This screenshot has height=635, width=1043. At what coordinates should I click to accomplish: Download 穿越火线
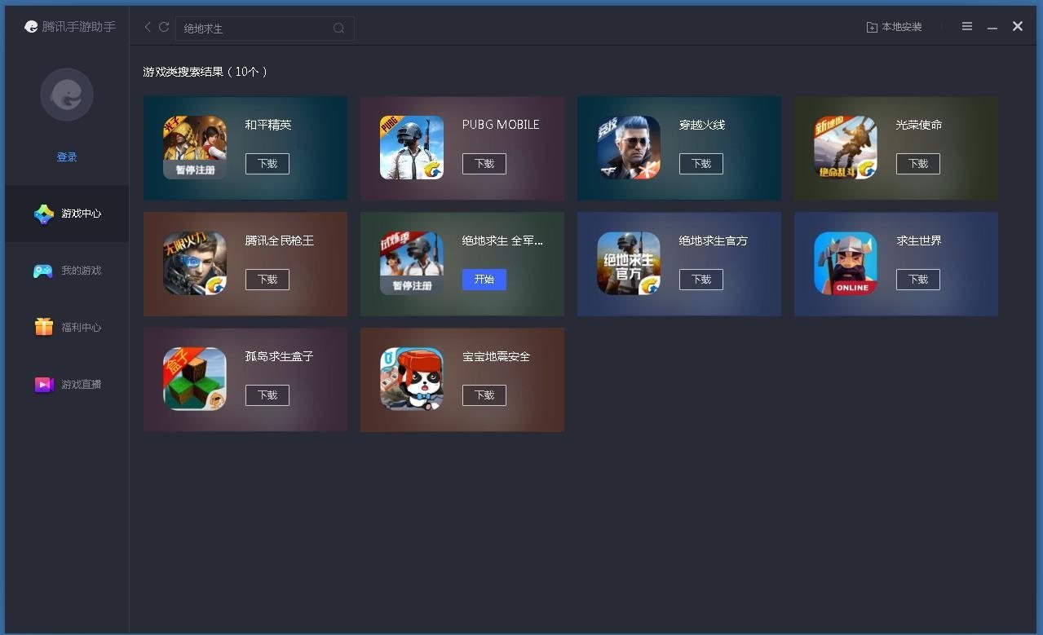[x=701, y=164]
